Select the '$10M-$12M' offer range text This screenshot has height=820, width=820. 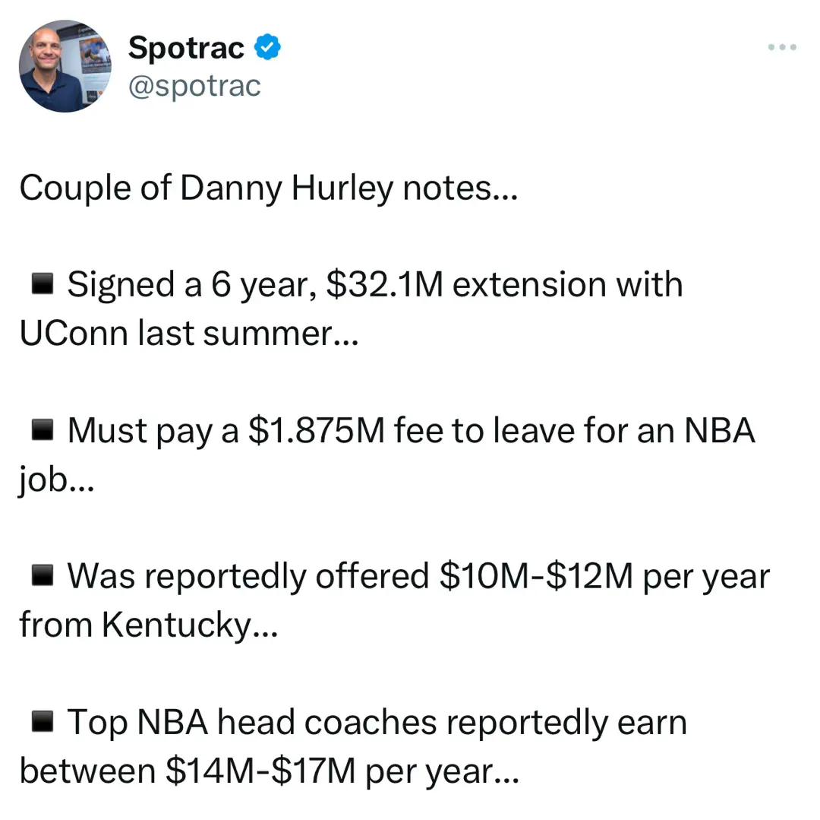[536, 576]
